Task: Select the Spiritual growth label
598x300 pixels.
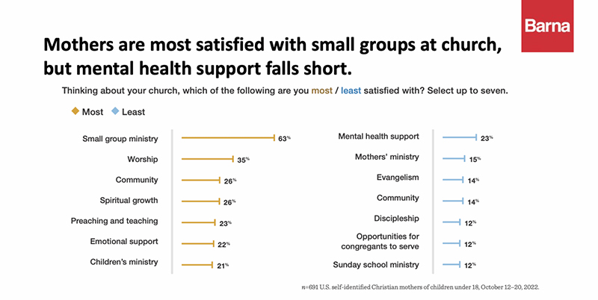Action: pyautogui.click(x=129, y=201)
